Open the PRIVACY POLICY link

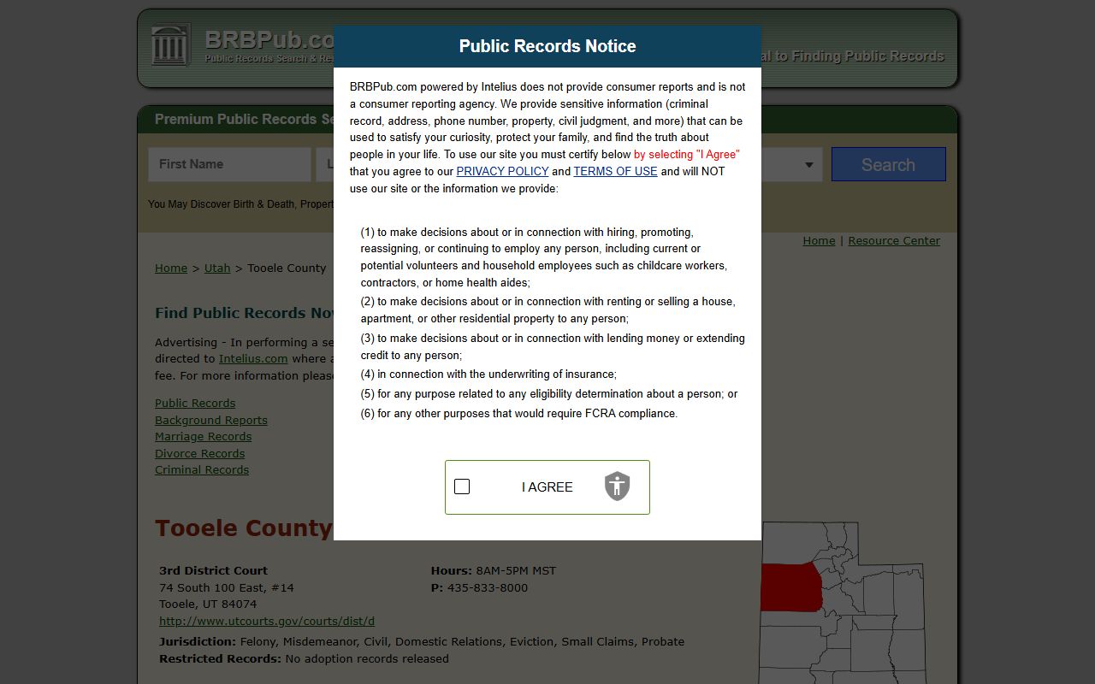point(502,171)
